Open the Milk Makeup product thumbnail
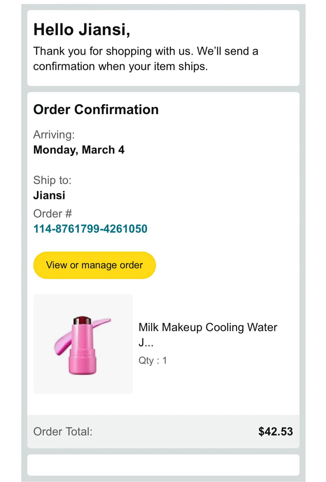326x482 pixels. click(x=83, y=344)
